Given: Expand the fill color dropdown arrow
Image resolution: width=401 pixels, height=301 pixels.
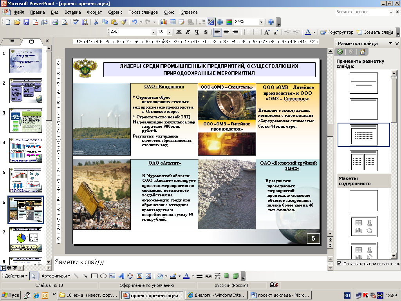Looking at the screenshot, I should pyautogui.click(x=166, y=276).
